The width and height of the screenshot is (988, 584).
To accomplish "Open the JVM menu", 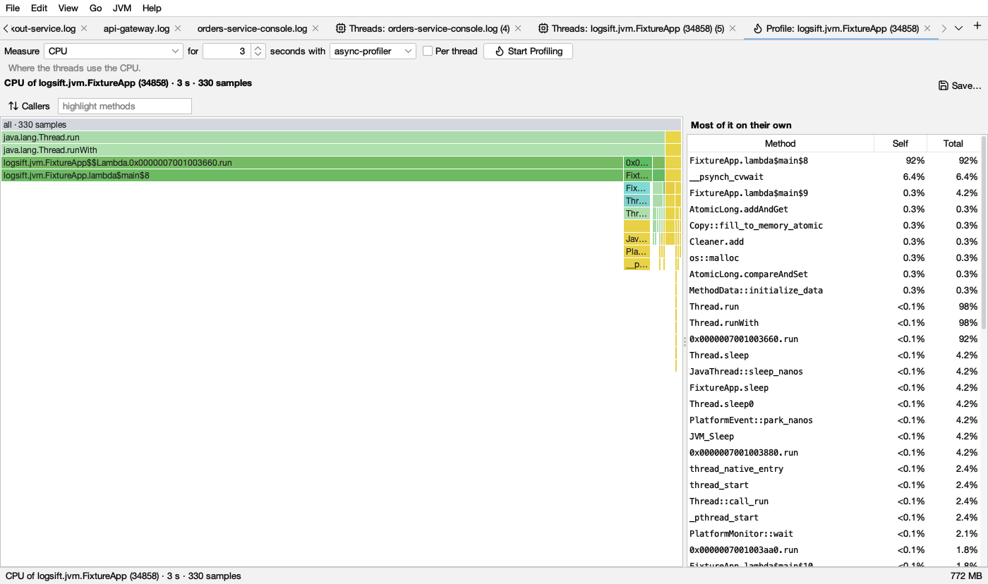I will pos(123,8).
